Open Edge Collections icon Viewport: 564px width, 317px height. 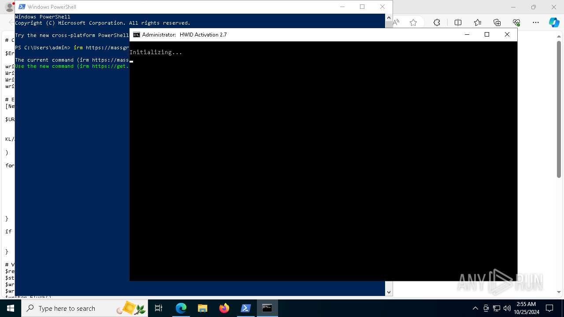pyautogui.click(x=497, y=22)
